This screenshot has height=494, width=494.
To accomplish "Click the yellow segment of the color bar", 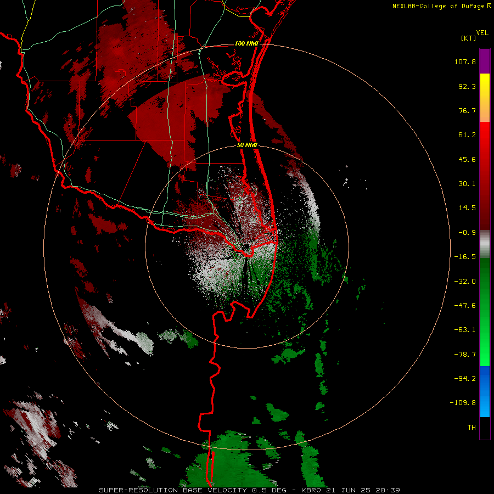I will pos(485,98).
